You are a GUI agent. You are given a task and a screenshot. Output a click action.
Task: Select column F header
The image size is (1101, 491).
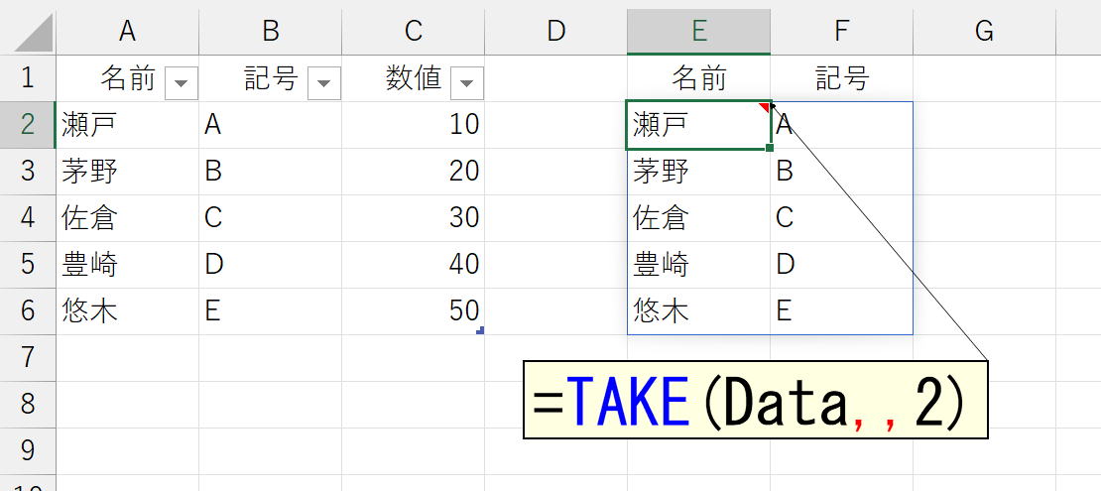(x=842, y=31)
